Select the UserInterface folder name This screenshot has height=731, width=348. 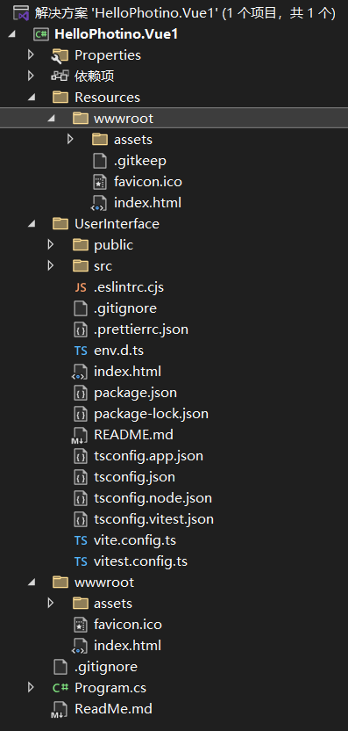tap(117, 224)
